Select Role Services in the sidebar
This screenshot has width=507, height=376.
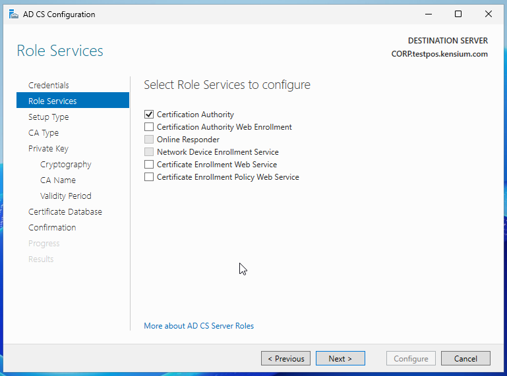pos(73,101)
